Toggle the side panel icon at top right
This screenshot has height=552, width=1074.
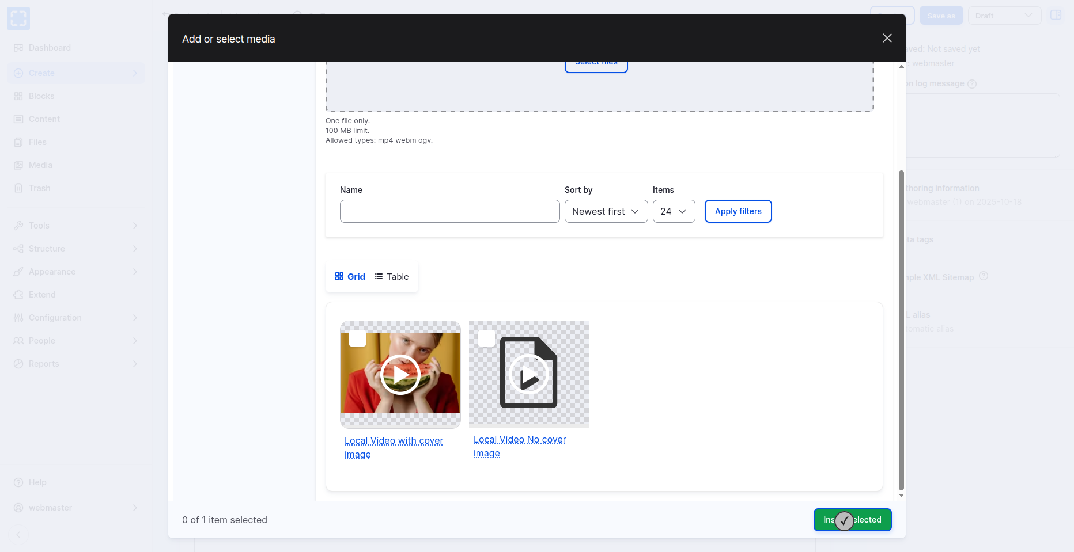[x=1056, y=16]
